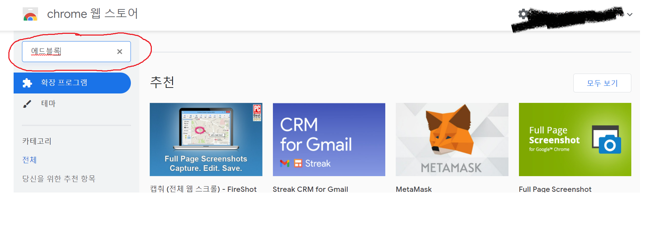Click the 추천 section heading
The image size is (654, 226).
pos(162,82)
